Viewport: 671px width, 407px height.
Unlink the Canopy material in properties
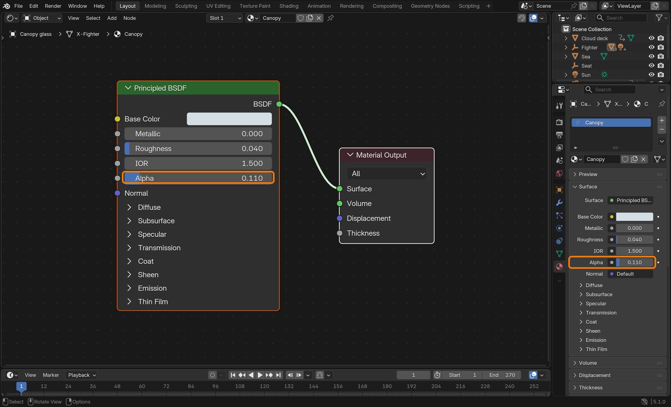(643, 159)
